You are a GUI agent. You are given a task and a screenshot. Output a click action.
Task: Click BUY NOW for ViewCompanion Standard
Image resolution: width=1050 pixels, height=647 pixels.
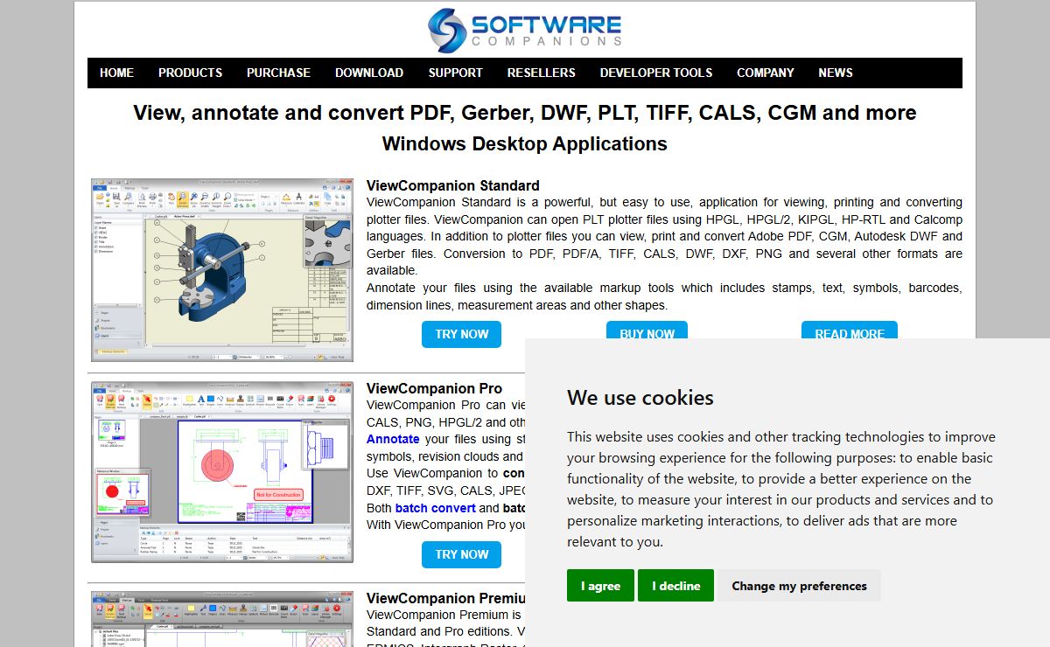[x=647, y=330]
